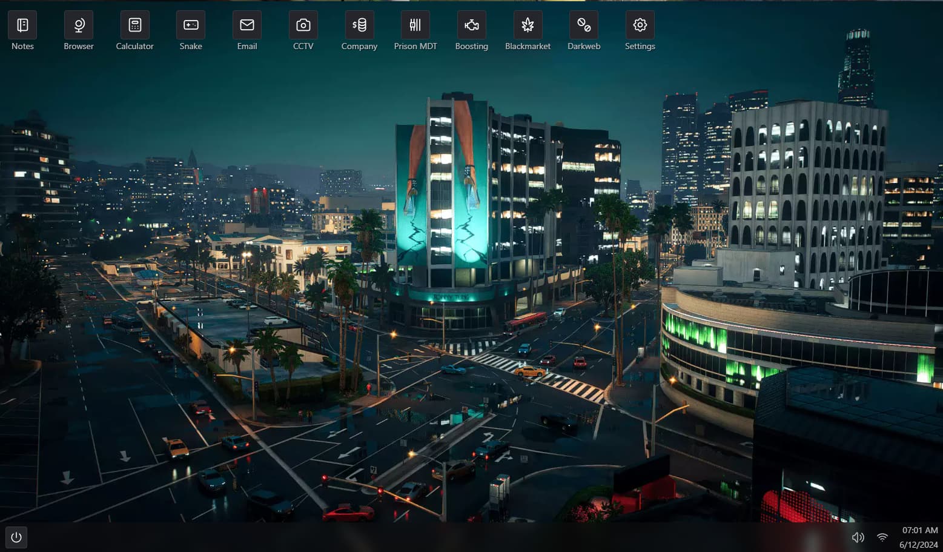Click the 6/12/2024 date text
The height and width of the screenshot is (552, 943).
click(x=919, y=545)
